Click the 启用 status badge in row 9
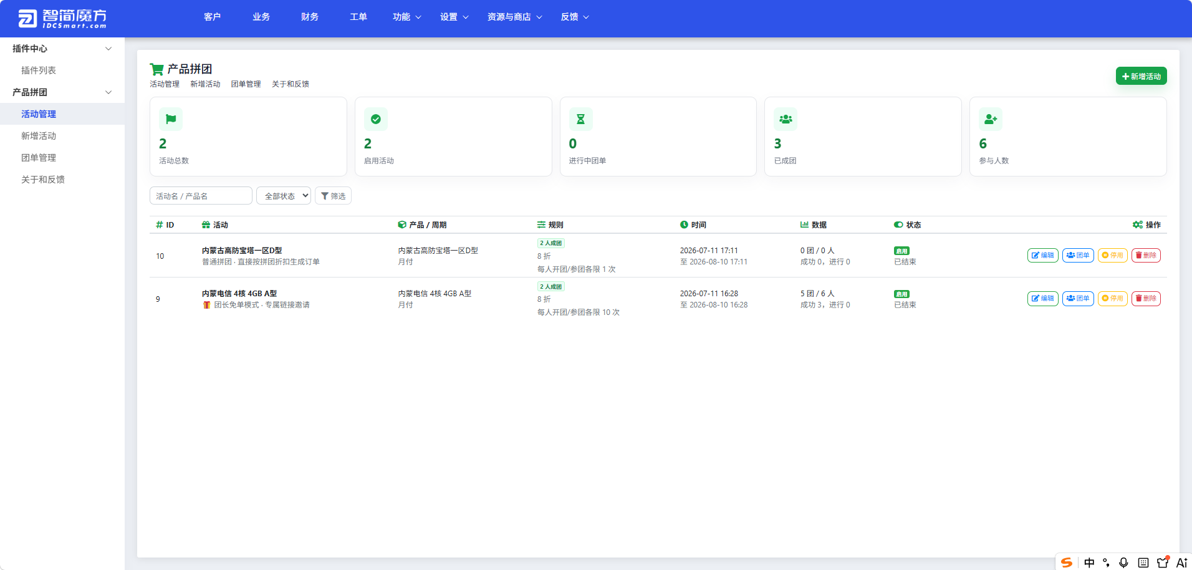1192x570 pixels. (x=901, y=294)
